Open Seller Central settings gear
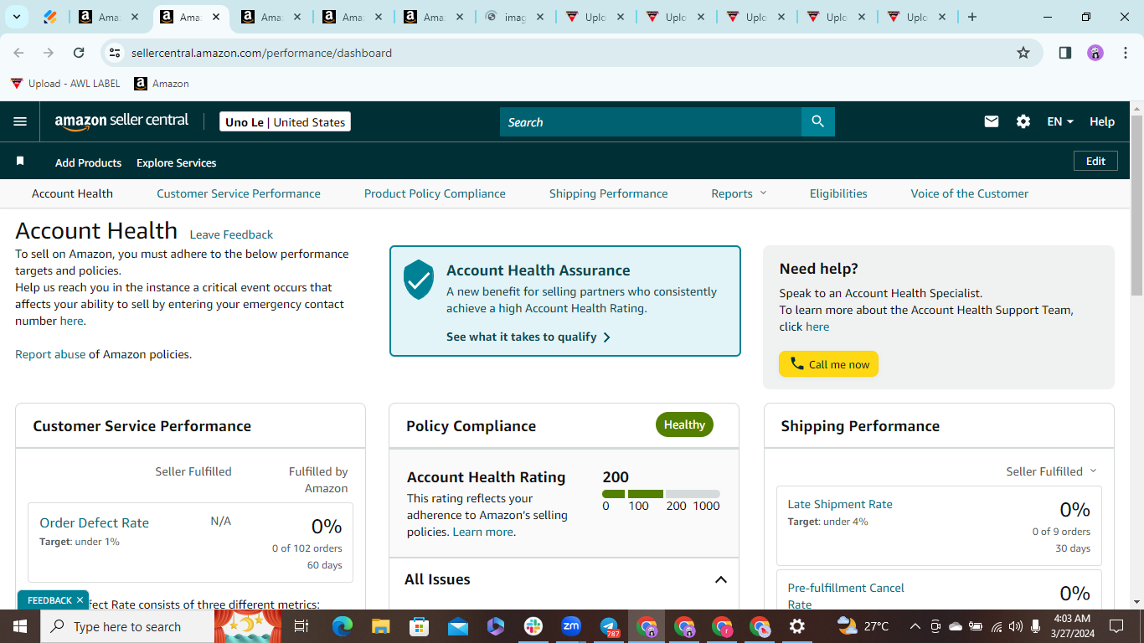 click(x=1023, y=121)
